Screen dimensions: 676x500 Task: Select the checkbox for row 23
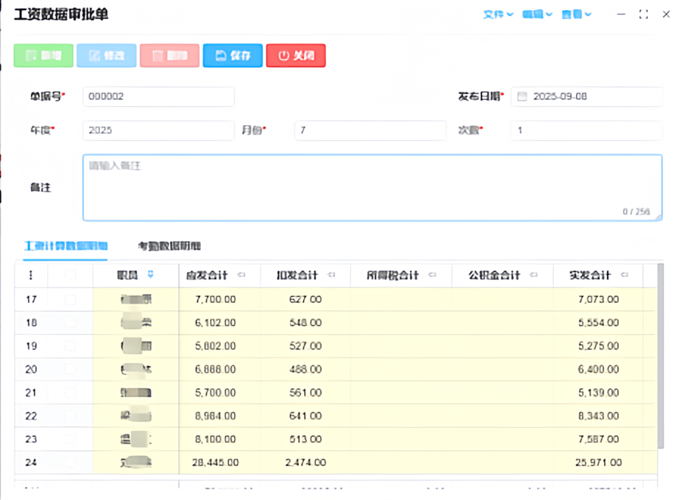point(70,439)
